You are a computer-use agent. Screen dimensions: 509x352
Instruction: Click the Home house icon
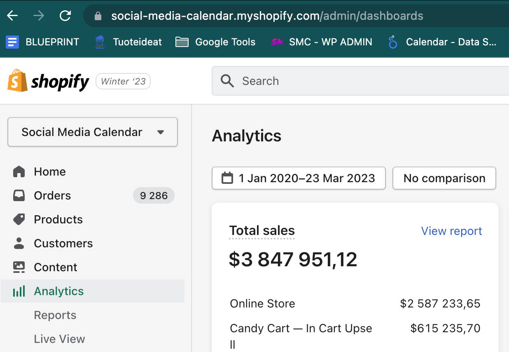point(19,171)
